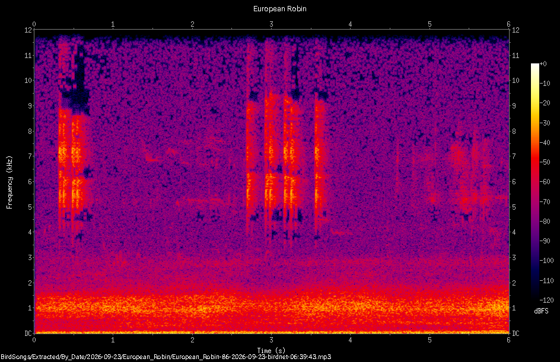Screen dimensions: 560x362
Task: Click the "6" tick on the right frequency axis
Action: pyautogui.click(x=514, y=181)
